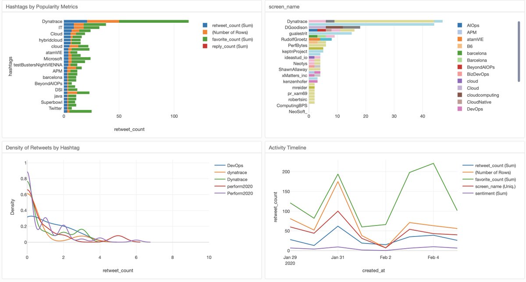The image size is (526, 282).
Task: Click Feb 4 tick on timeline axis
Action: pyautogui.click(x=433, y=257)
